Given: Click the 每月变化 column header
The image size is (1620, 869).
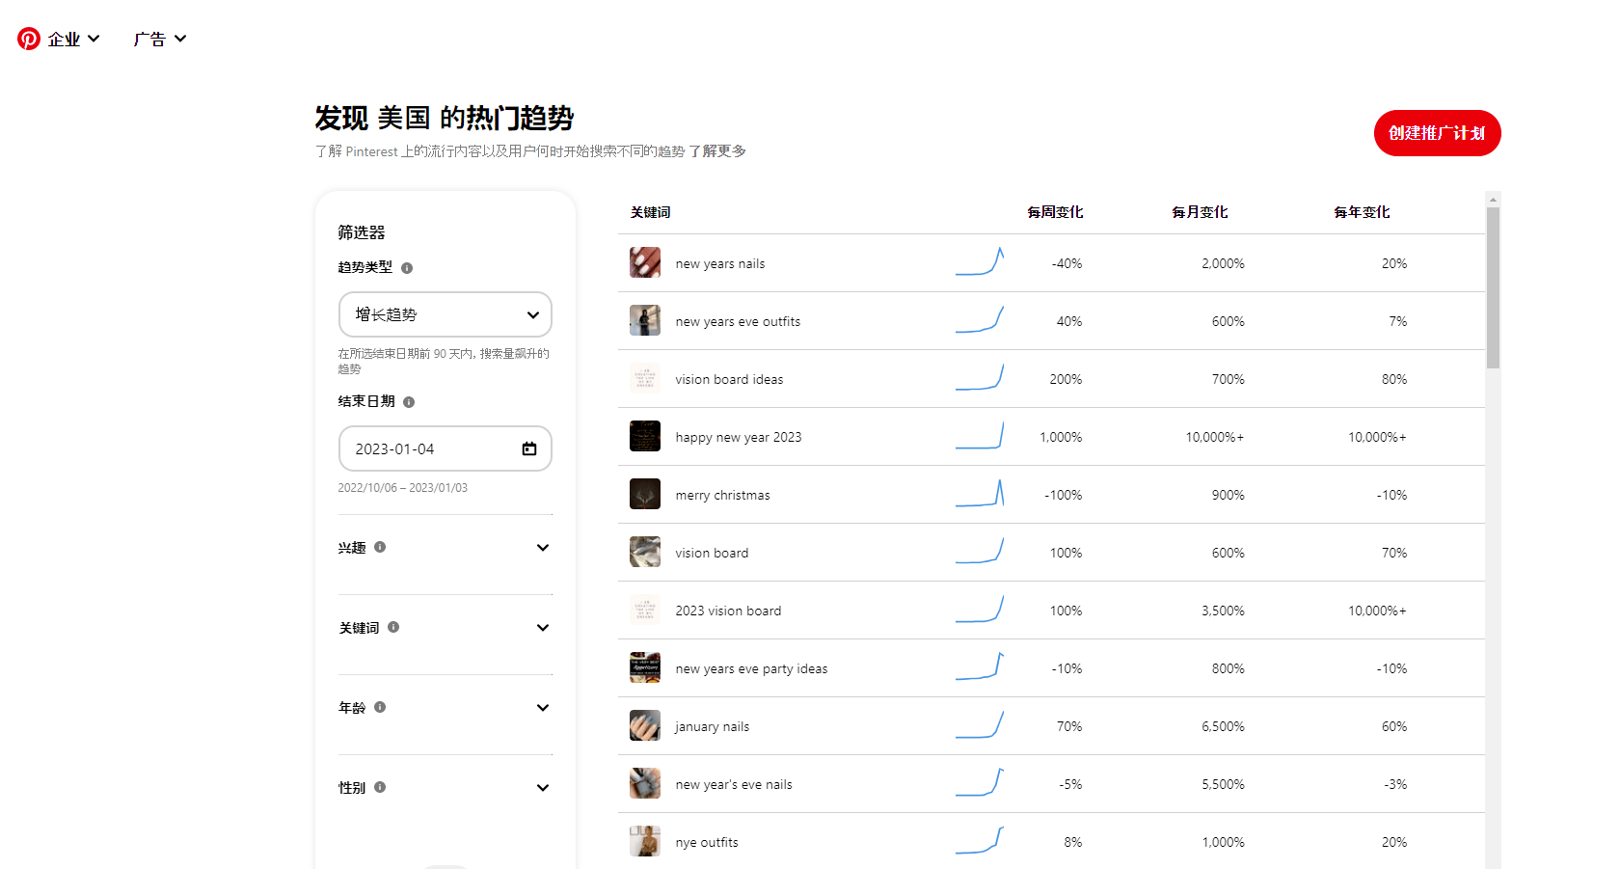Looking at the screenshot, I should point(1200,212).
